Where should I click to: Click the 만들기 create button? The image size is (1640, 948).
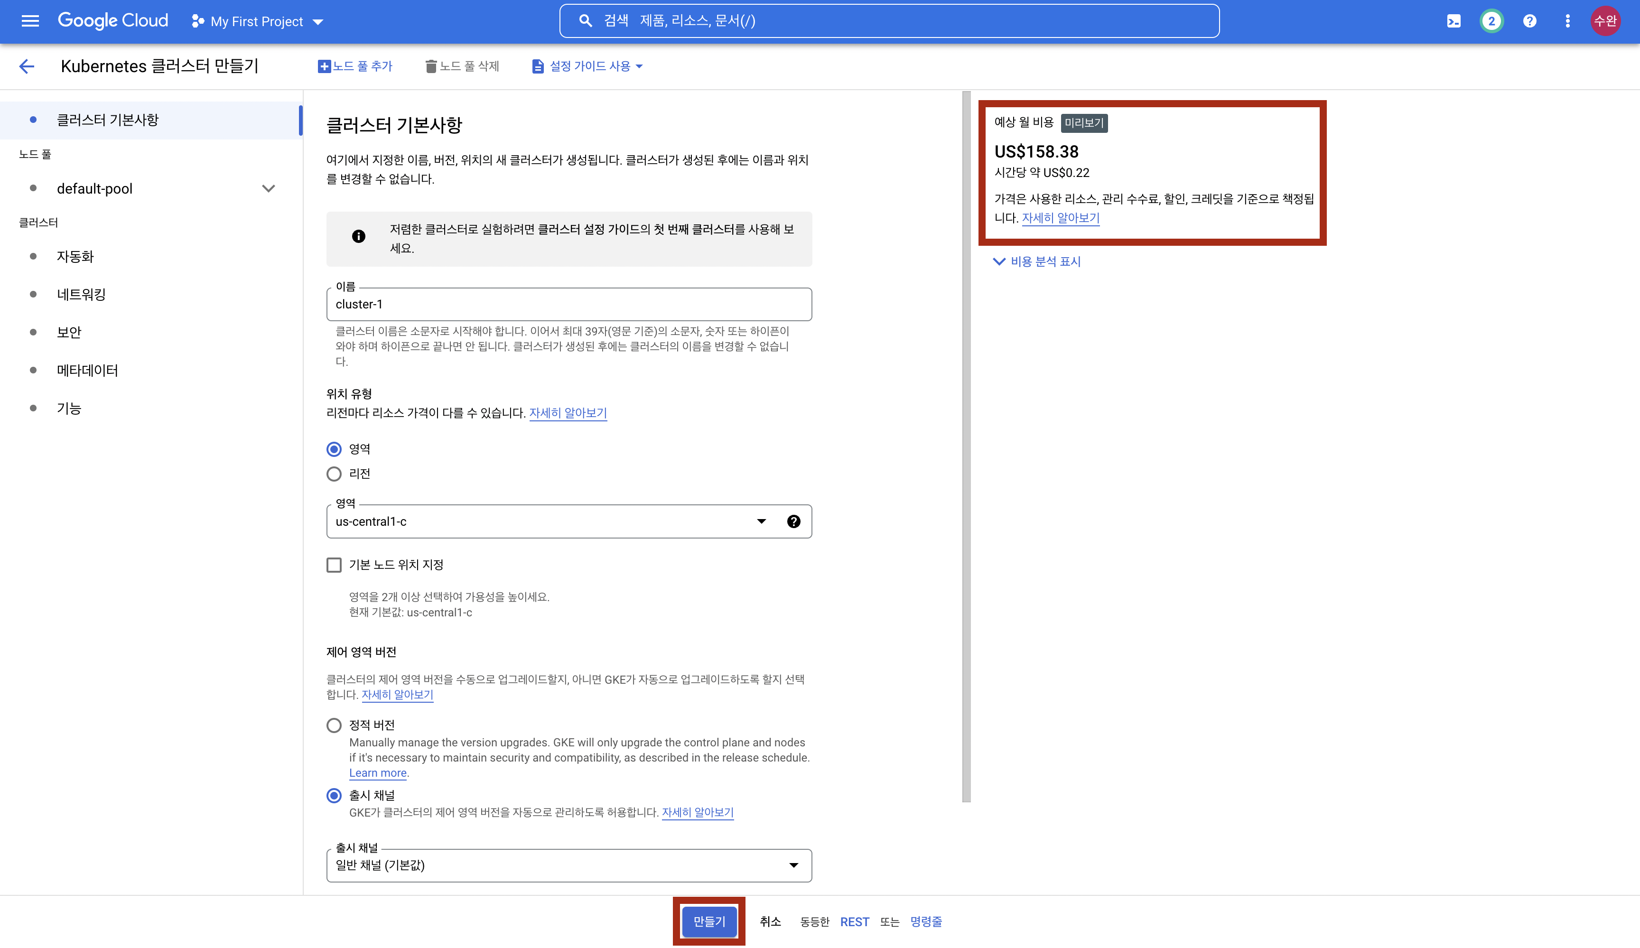[708, 921]
